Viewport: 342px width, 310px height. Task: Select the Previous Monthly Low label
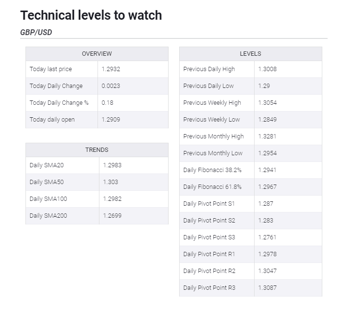pos(213,153)
